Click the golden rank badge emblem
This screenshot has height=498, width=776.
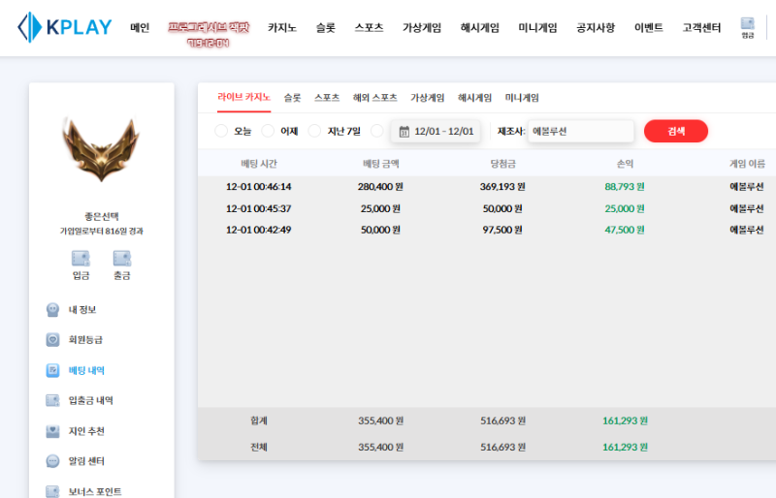101,149
